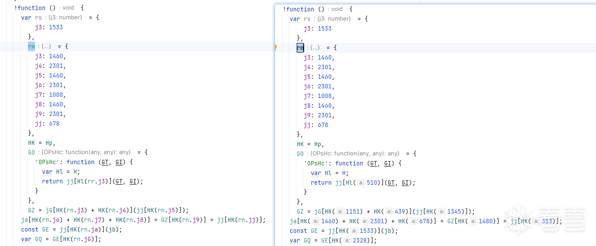Click the a: 510 parameter hint value
The image size is (596, 246).
click(368, 183)
